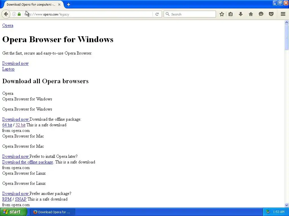
Task: Click the system tray icon near the clock
Action: (268, 212)
